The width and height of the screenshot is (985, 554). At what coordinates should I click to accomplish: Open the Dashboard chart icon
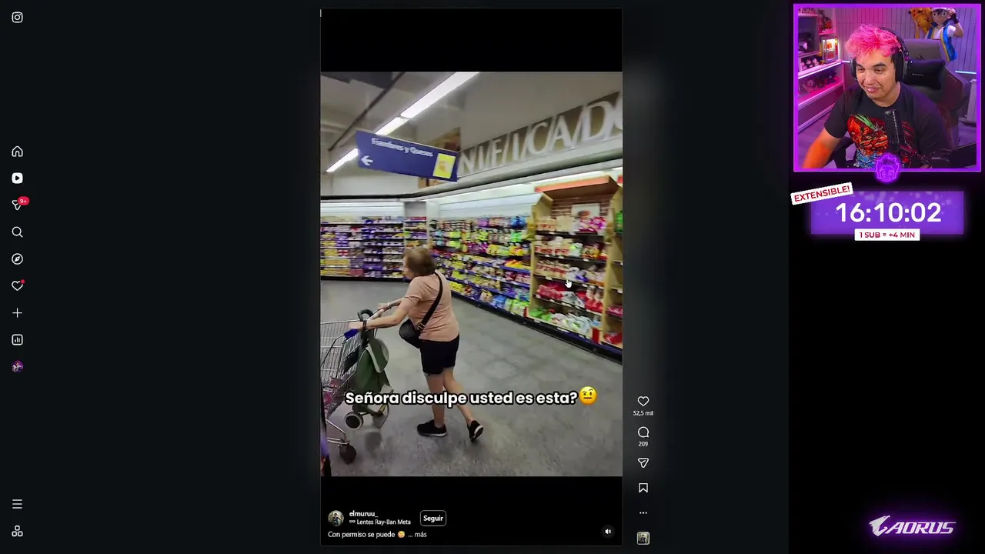17,340
